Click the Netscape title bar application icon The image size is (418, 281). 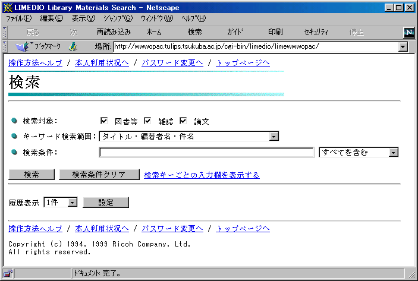click(x=8, y=8)
